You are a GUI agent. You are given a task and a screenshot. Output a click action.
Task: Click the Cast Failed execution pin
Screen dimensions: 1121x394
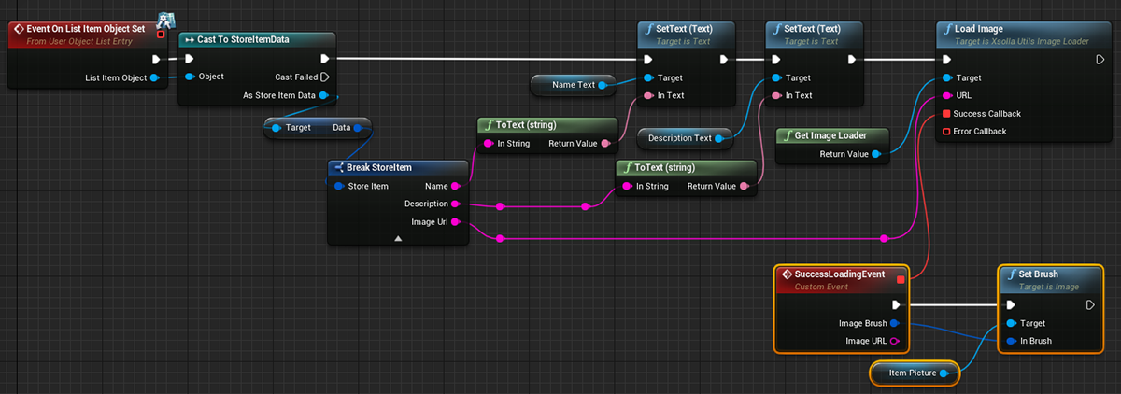[x=325, y=77]
